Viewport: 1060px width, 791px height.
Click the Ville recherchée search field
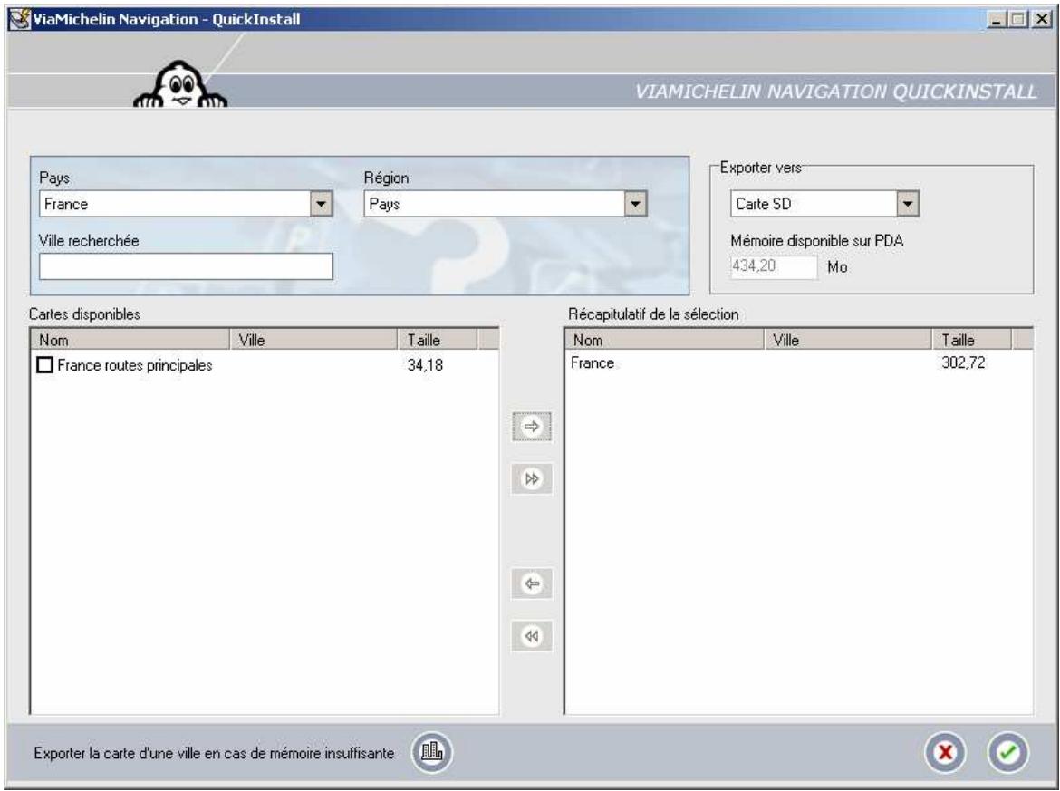(x=186, y=266)
